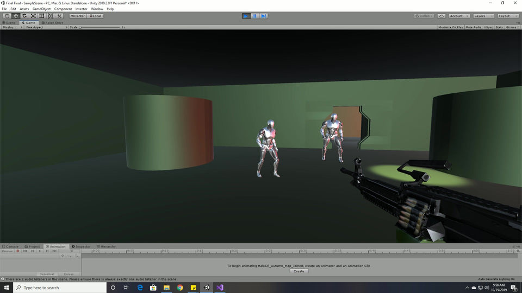The height and width of the screenshot is (293, 522).
Task: Open the cloud Services button
Action: (442, 16)
